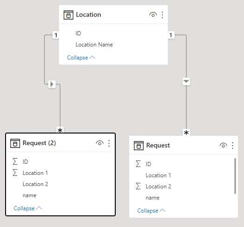244x227 pixels.
Task: Click the '1' cardinality marker left of Location
Action: click(x=56, y=35)
